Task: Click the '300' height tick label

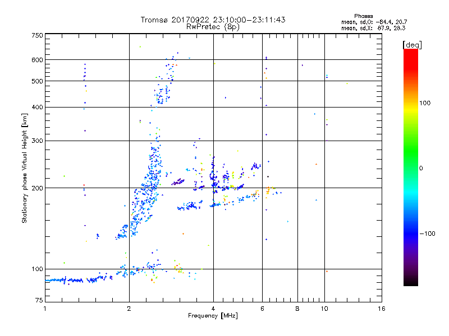Action: (x=37, y=141)
